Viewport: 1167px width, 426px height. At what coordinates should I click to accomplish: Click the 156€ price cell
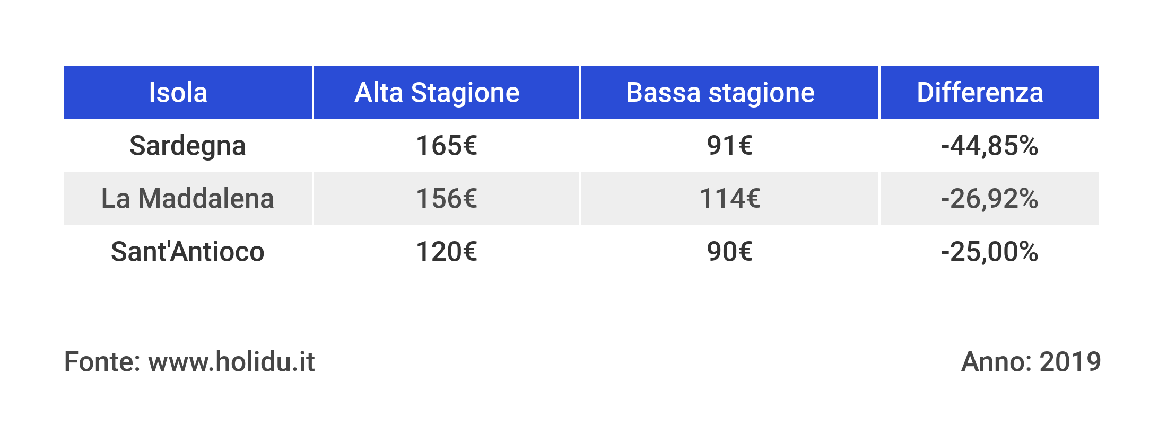click(446, 199)
